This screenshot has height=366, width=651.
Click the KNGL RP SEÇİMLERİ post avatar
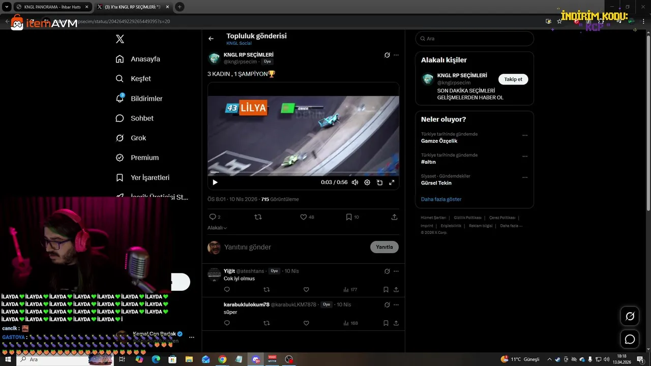pyautogui.click(x=214, y=58)
